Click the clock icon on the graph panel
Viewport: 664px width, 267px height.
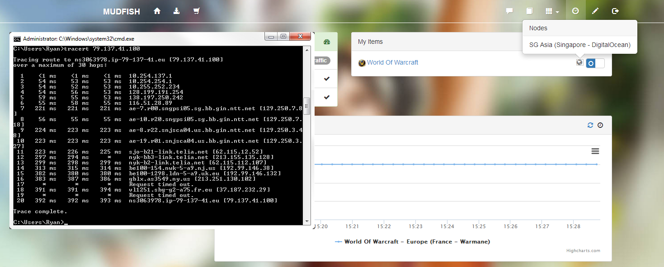[x=600, y=125]
